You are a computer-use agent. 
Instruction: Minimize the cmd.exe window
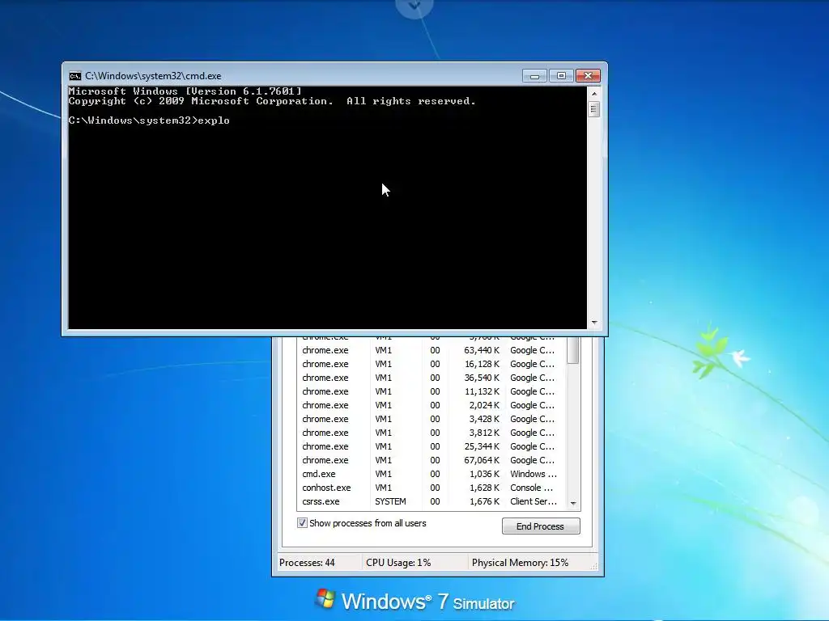coord(534,76)
